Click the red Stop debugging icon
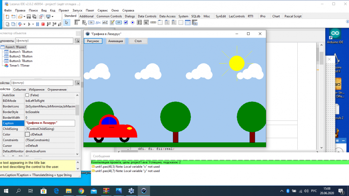 [x=43, y=24]
